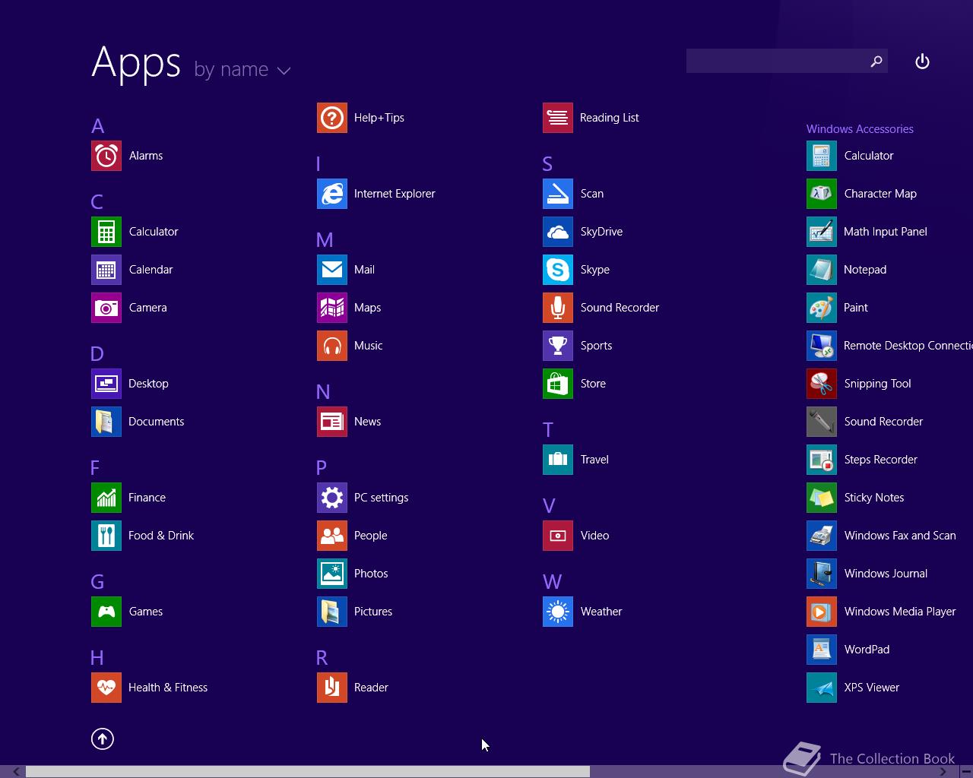
Task: Launch the Notepad icon
Action: (822, 270)
